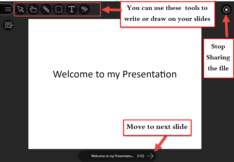Toggle pan mode on with the hand tool

coord(33,9)
